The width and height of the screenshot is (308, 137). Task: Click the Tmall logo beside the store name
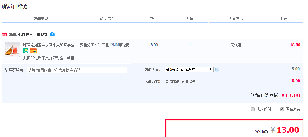coord(4,35)
